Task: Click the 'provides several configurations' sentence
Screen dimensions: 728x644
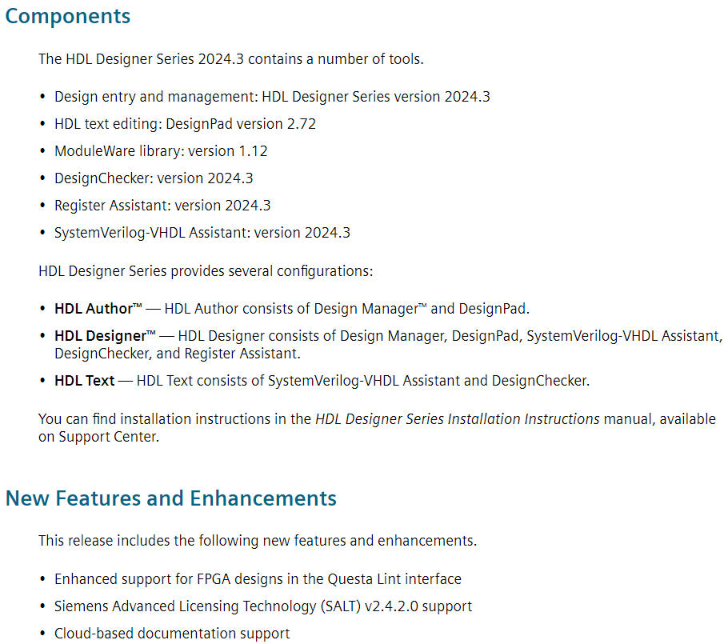Action: click(x=206, y=271)
